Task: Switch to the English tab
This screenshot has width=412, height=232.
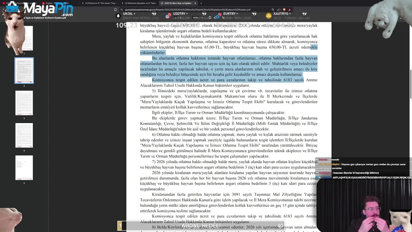Action: coord(60,3)
